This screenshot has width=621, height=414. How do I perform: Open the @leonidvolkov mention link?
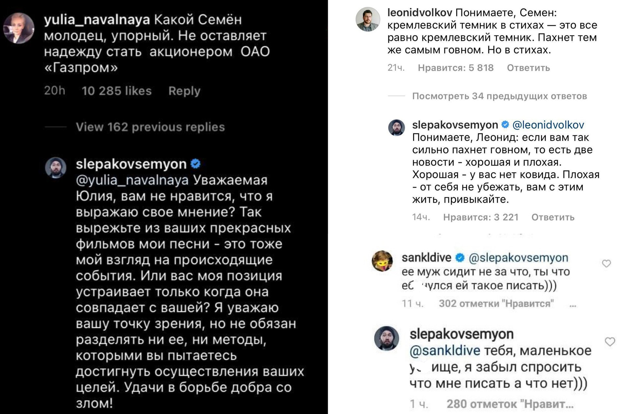[548, 124]
